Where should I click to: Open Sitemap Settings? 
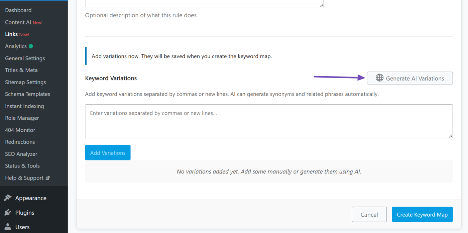(x=25, y=82)
